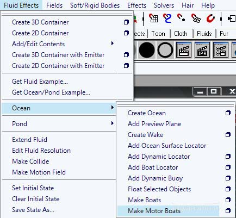Open the Effects menu
Viewport: 236px width, 218px height.
tap(136, 5)
